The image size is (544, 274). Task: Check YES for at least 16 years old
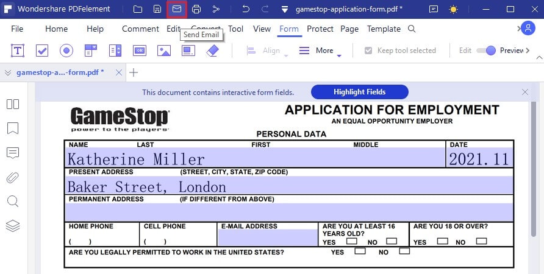(351, 241)
